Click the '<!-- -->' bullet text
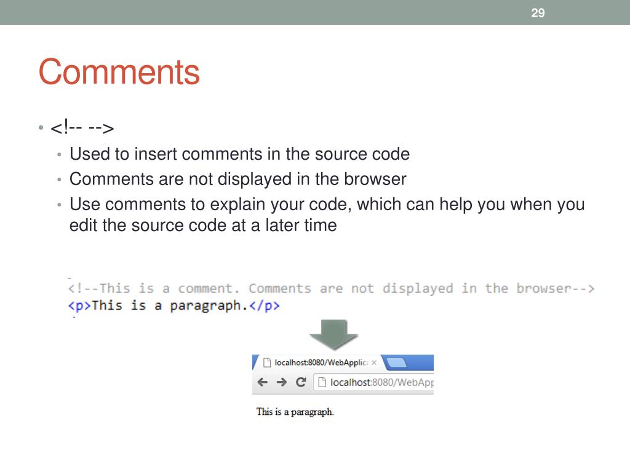Screen dimensions: 630x472 click(82, 128)
